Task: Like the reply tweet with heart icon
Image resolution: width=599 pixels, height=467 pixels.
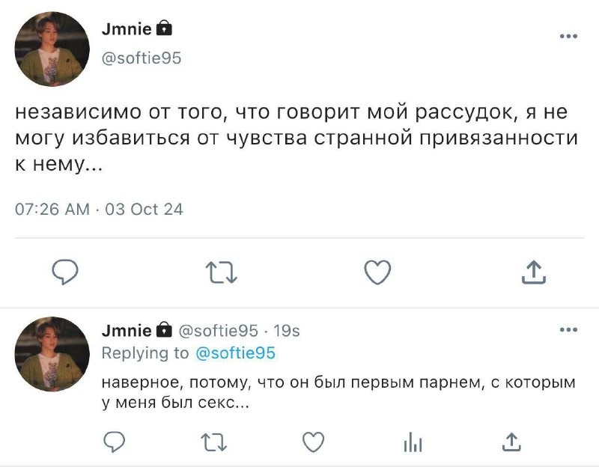Action: point(313,442)
